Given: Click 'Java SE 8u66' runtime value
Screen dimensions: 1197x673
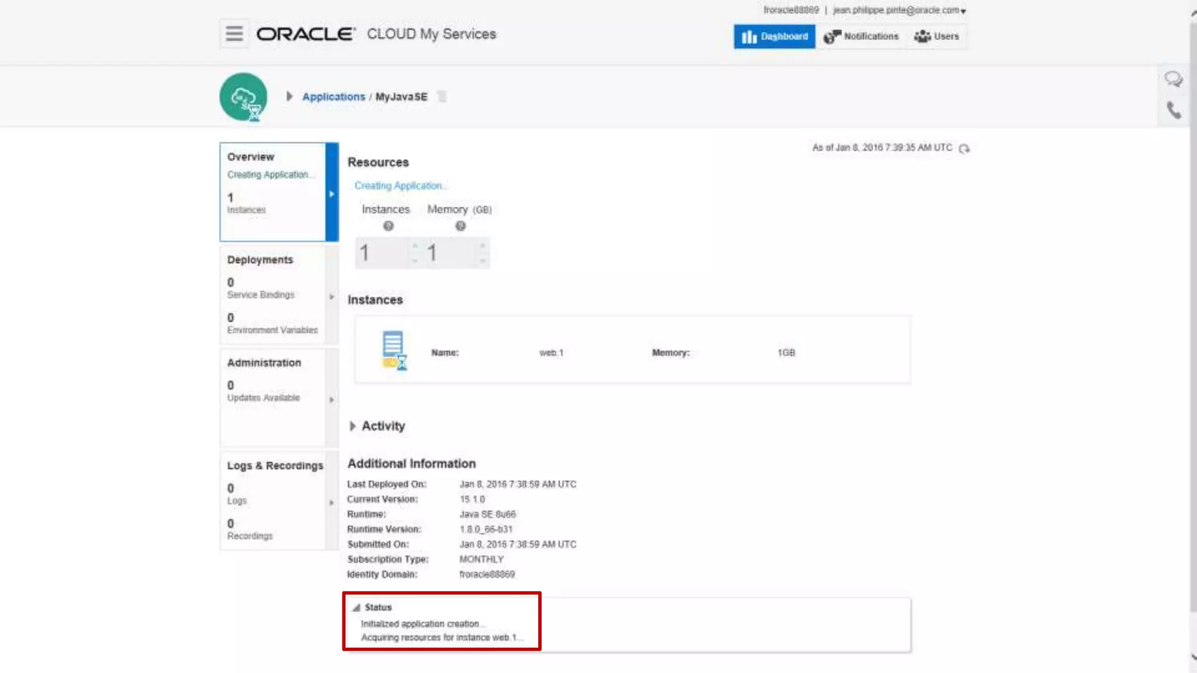Looking at the screenshot, I should click(487, 515).
